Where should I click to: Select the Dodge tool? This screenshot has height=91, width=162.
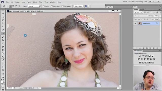pyautogui.click(x=3, y=57)
